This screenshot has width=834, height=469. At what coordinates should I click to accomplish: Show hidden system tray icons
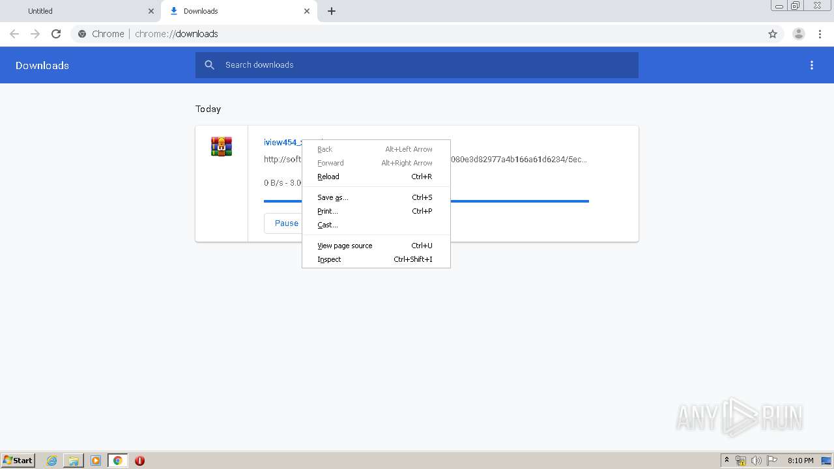pos(727,461)
